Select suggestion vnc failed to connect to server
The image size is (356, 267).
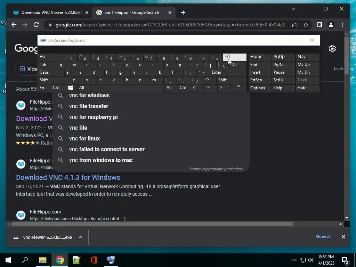tap(151, 149)
